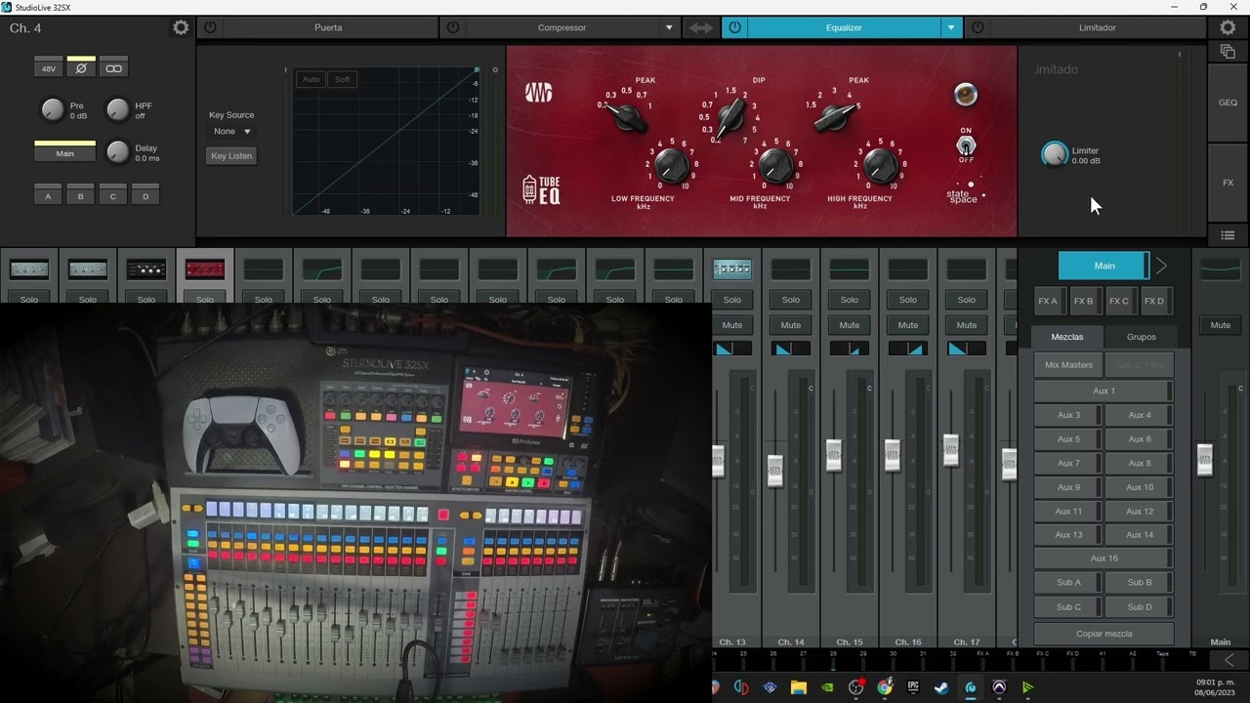The width and height of the screenshot is (1250, 703).
Task: Mute Ch. 14
Action: point(790,325)
